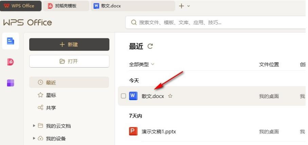Click the 今天 group heading
The image size is (308, 145).
pos(134,80)
